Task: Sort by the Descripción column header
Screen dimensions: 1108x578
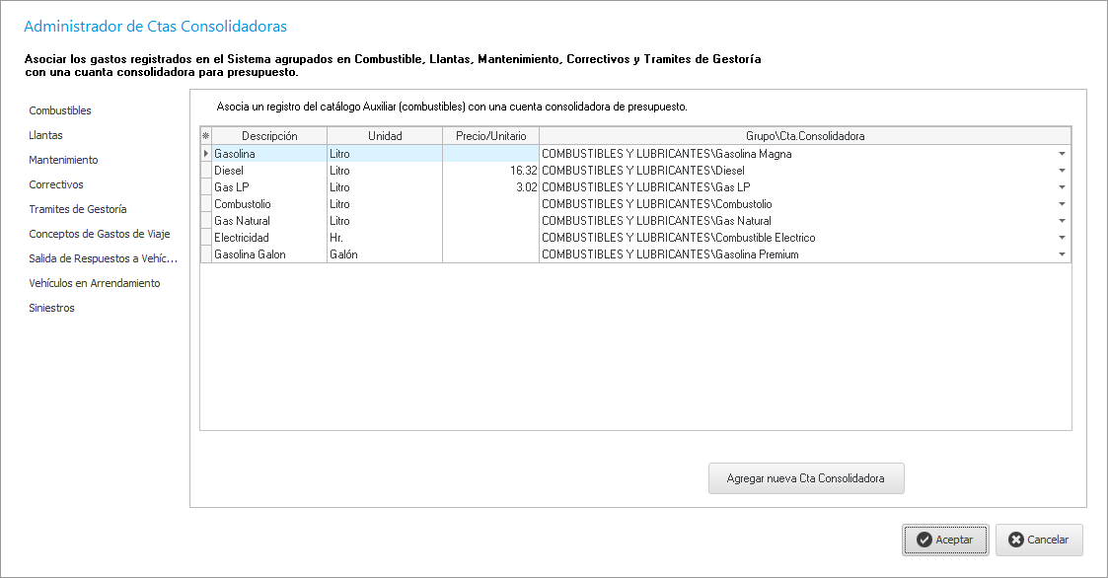Action: [269, 136]
